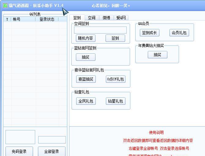Click the 使用说明 heading text

point(156,132)
